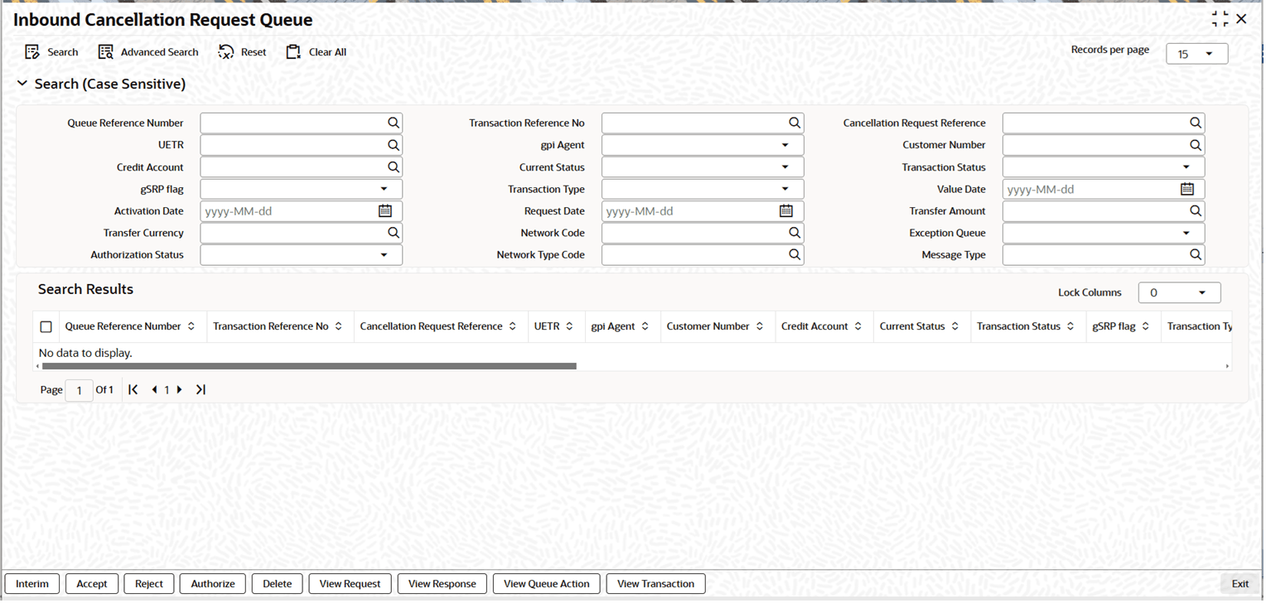Open lookup for Network Code
This screenshot has height=603, width=1266.
(x=795, y=234)
